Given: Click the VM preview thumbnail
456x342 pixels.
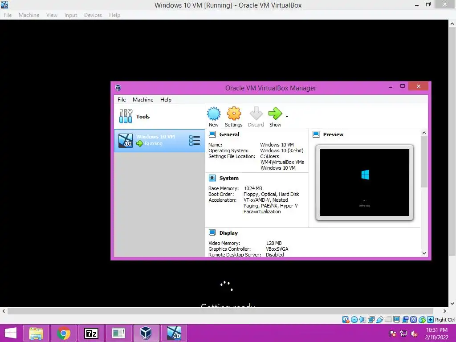Looking at the screenshot, I should click(x=365, y=183).
